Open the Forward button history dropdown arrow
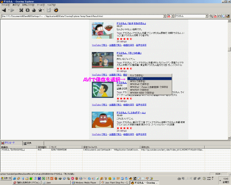 (17, 10)
